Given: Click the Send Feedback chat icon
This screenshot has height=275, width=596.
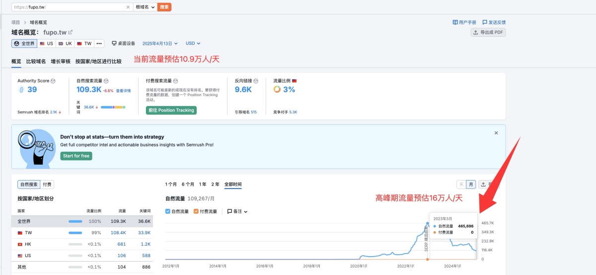Looking at the screenshot, I should coord(485,22).
